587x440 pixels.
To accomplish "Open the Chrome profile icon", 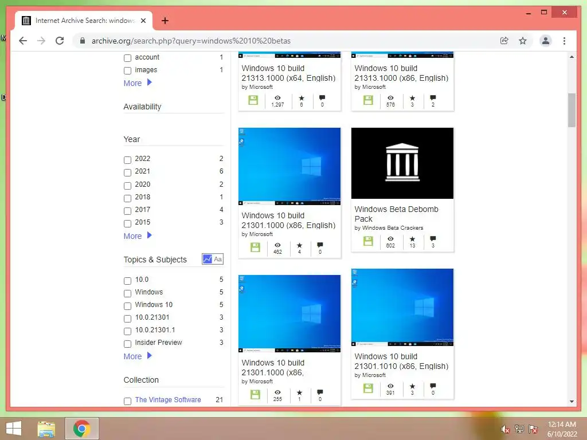I will [546, 41].
